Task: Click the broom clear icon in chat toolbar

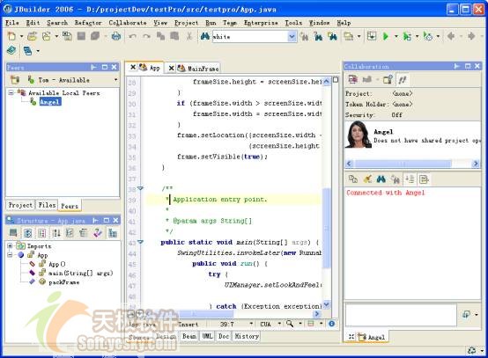Action: coord(367,179)
